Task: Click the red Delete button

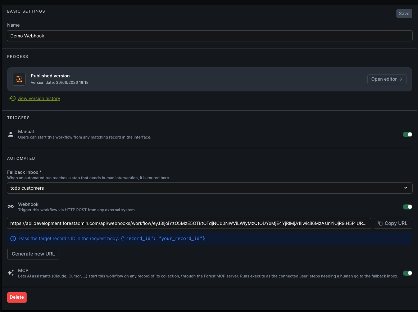Action: (17, 297)
